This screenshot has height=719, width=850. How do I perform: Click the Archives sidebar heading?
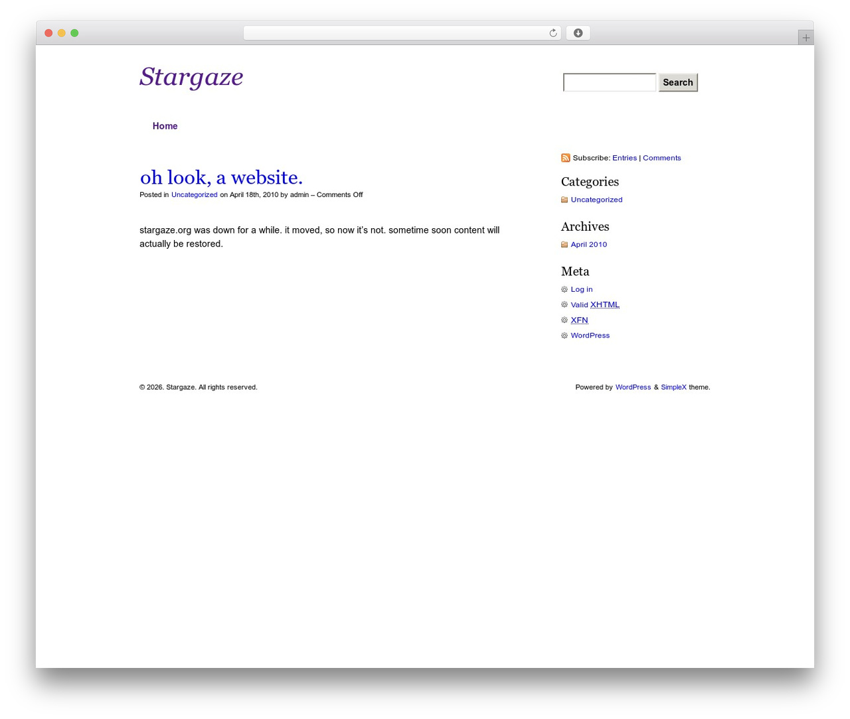(x=585, y=227)
